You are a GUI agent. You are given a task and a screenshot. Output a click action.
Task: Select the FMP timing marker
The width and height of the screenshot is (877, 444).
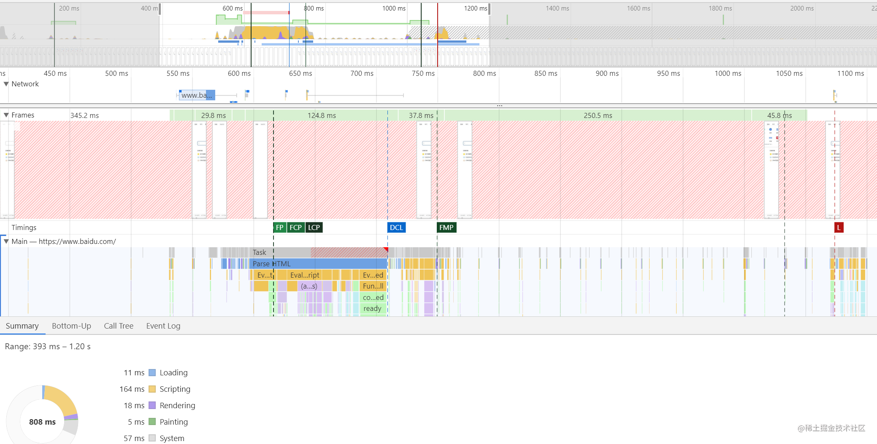pos(447,227)
